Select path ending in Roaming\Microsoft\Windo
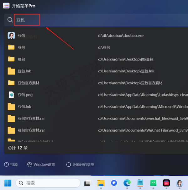 click(143, 107)
